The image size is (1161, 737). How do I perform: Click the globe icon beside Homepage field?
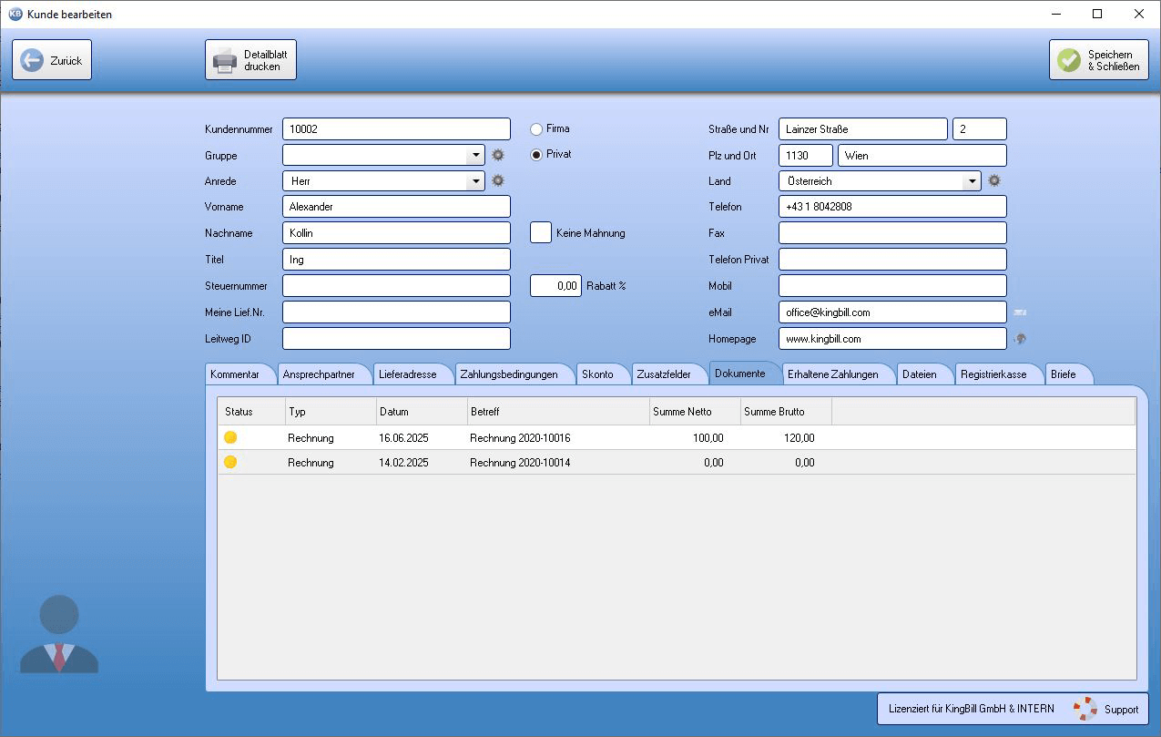click(1021, 339)
